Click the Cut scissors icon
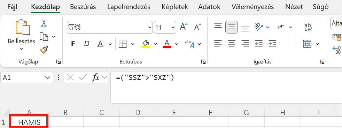The height and width of the screenshot is (128, 342). click(44, 23)
